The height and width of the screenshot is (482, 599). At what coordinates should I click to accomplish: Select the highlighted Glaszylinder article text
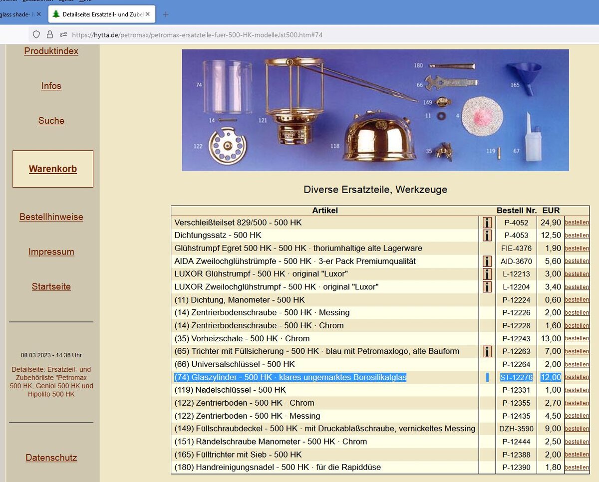291,377
